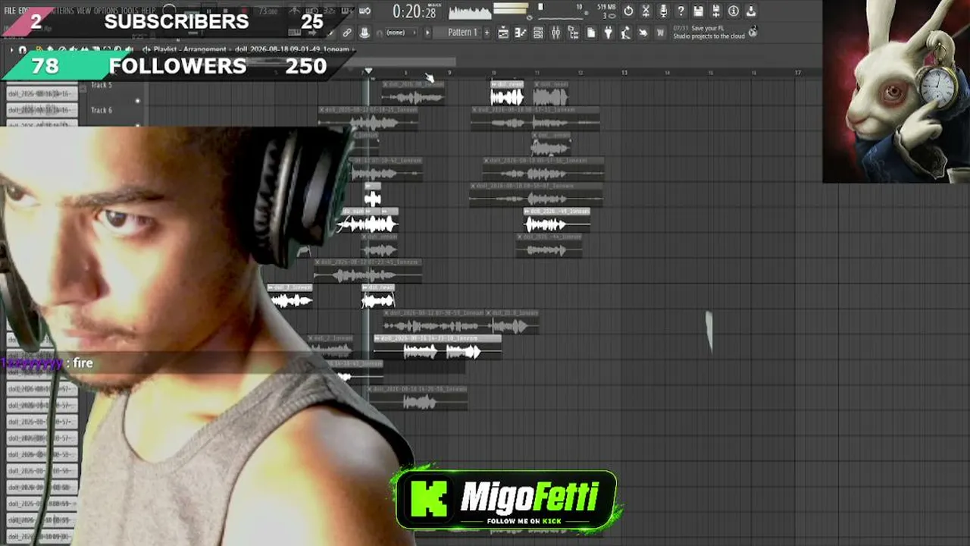Screen dimensions: 970x546
Task: Click bar 16 on the timeline ruler
Action: click(754, 73)
